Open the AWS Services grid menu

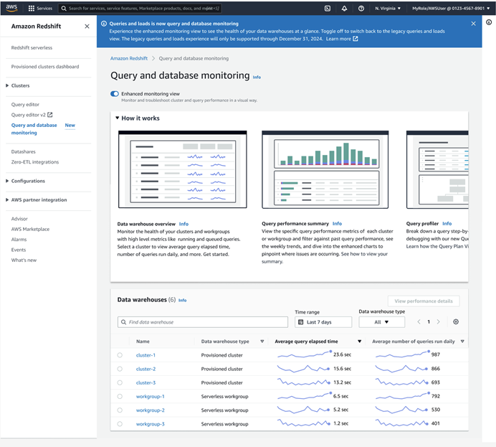point(32,9)
